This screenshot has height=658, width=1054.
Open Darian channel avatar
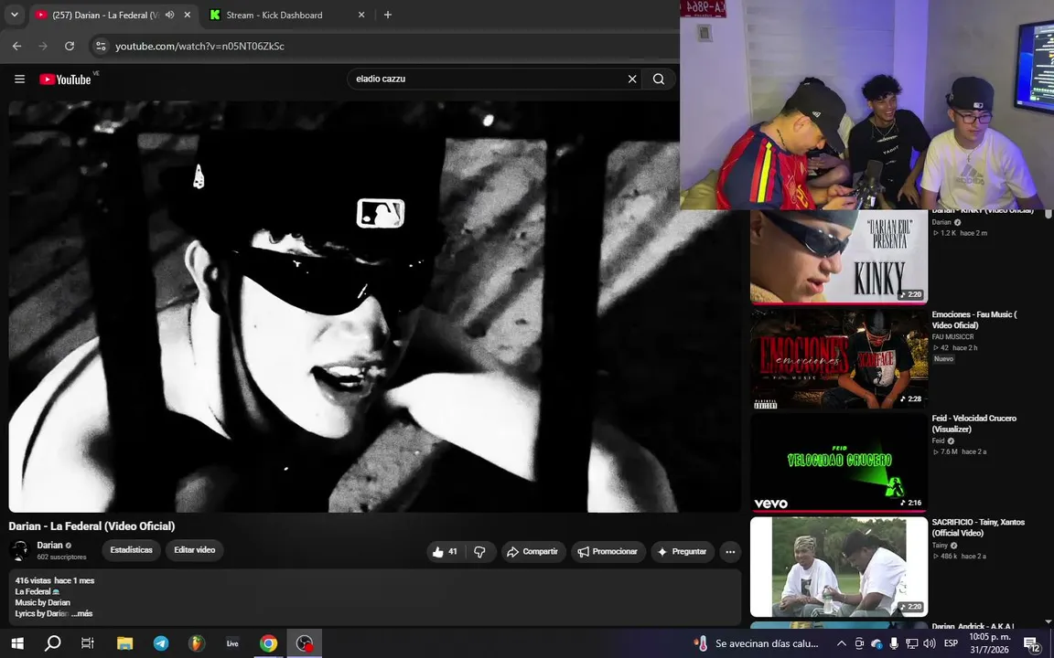click(19, 550)
